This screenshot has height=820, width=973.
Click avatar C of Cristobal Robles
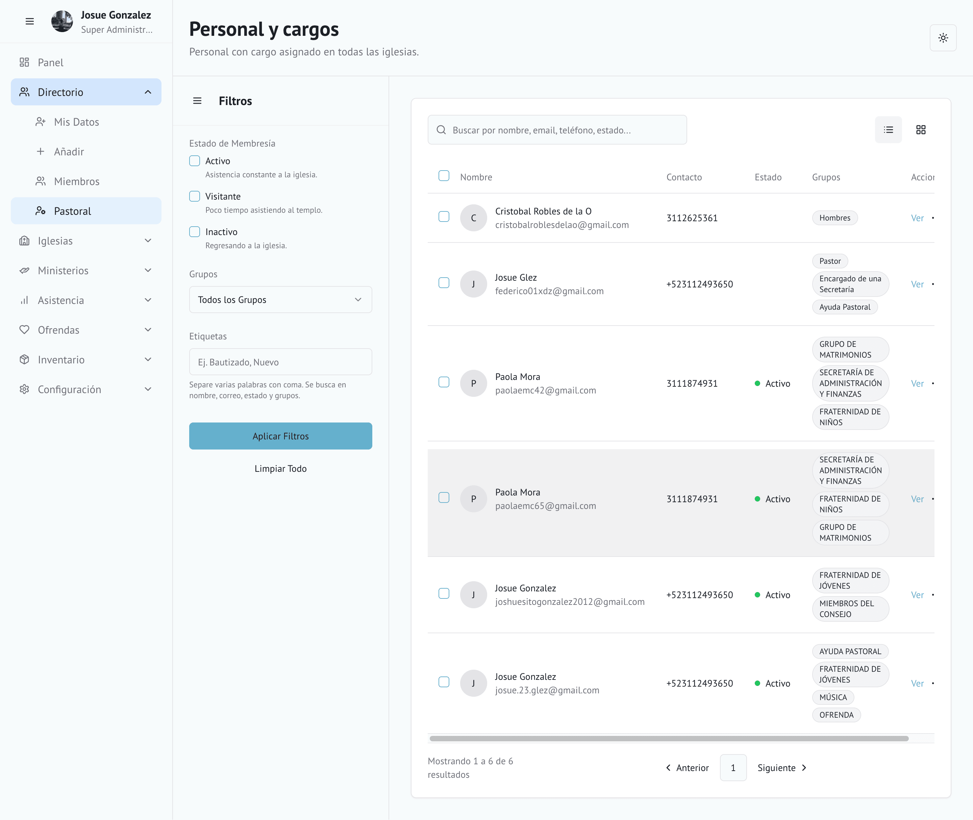tap(473, 218)
